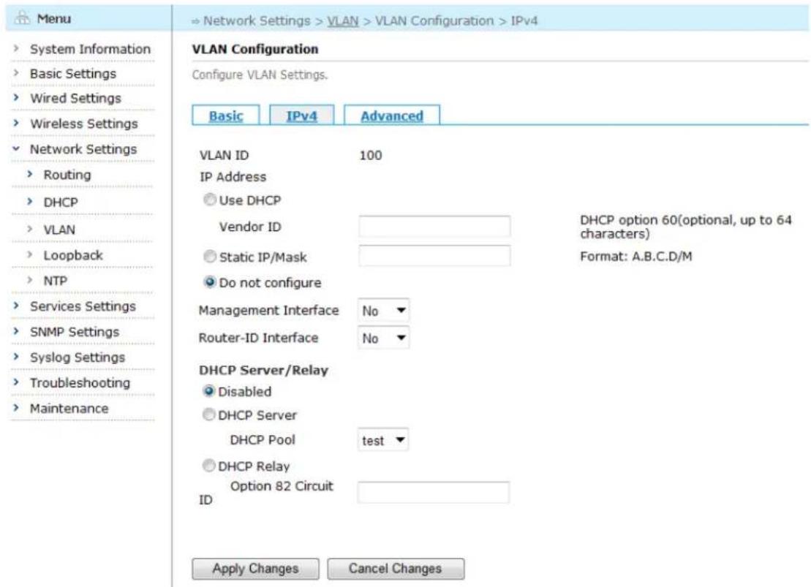Open NTP submenu item
The width and height of the screenshot is (811, 587).
tap(55, 281)
